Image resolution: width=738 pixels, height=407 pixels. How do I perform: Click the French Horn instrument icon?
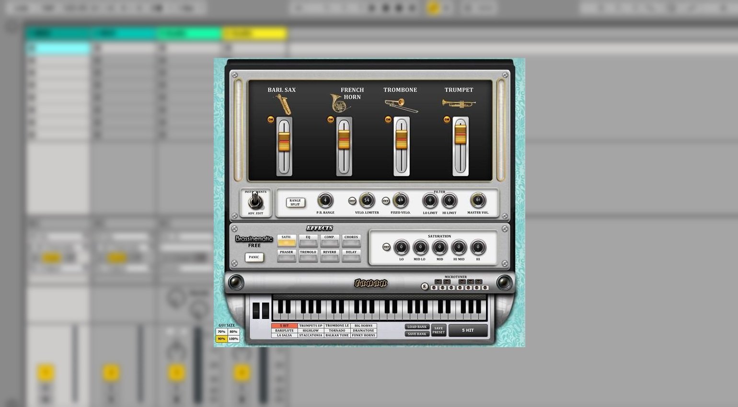[339, 103]
